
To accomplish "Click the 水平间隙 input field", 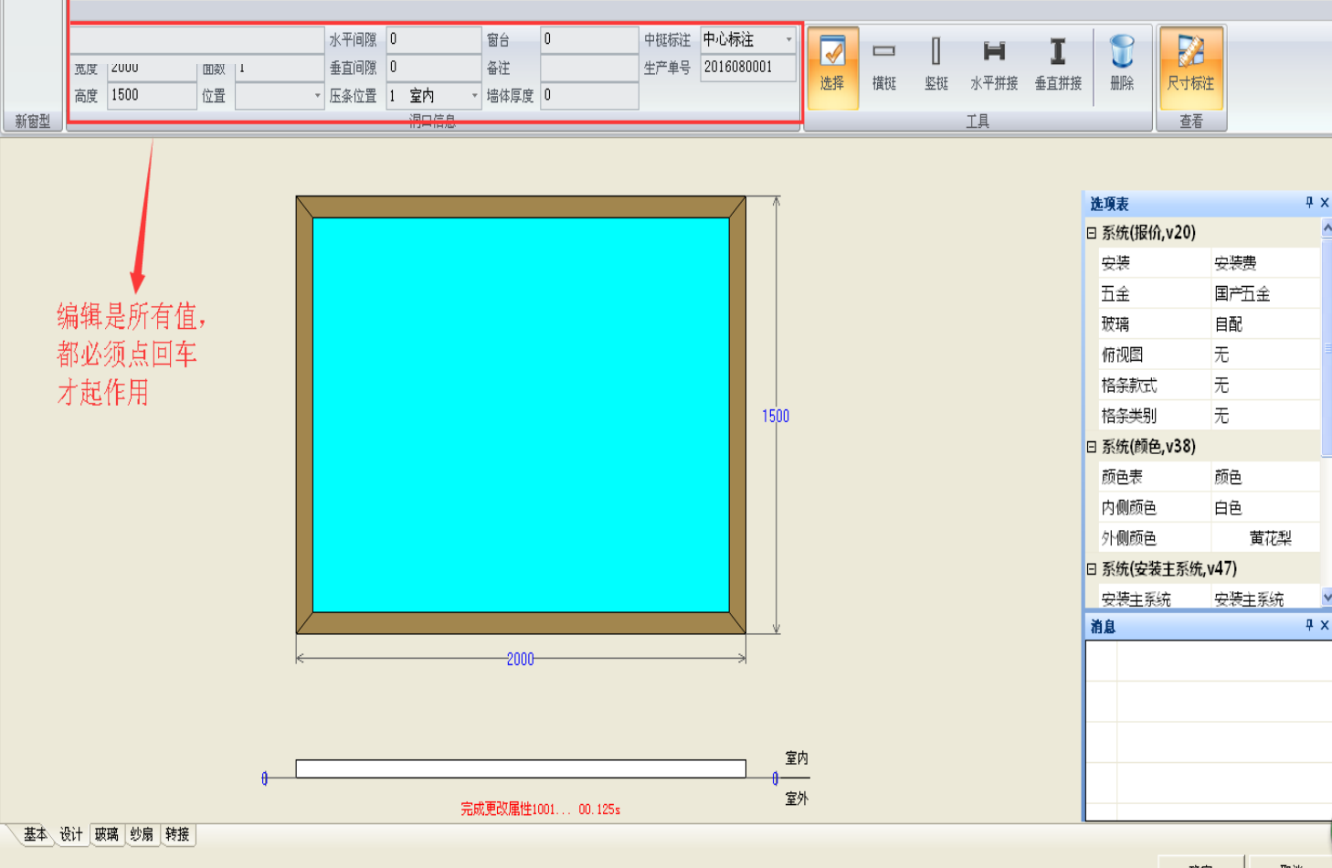I will point(433,39).
